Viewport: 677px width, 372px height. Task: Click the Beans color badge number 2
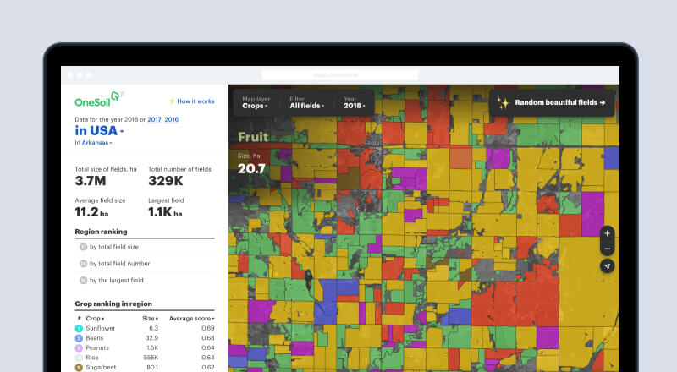click(79, 338)
